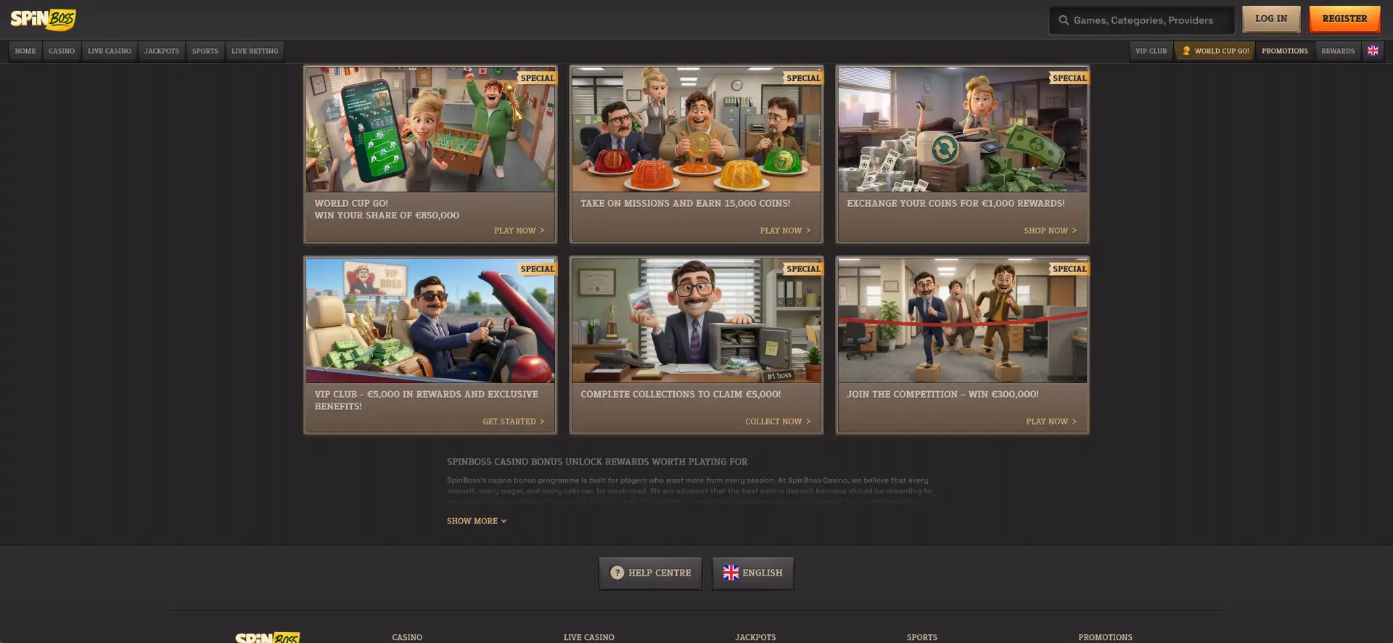Click footer LIVE CASINO heading
1393x643 pixels.
(x=589, y=637)
